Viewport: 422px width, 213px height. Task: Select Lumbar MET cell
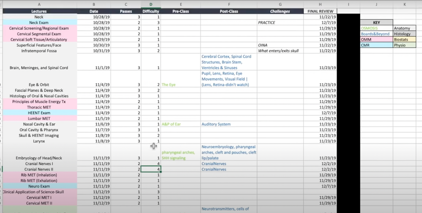tap(39, 119)
